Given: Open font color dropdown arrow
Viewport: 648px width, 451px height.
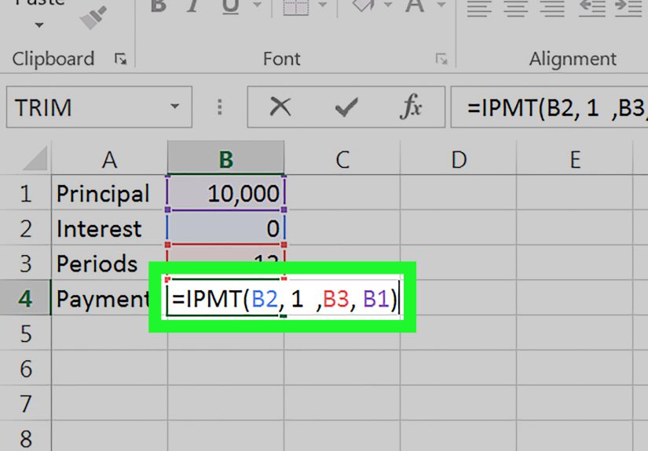Looking at the screenshot, I should pos(441,5).
